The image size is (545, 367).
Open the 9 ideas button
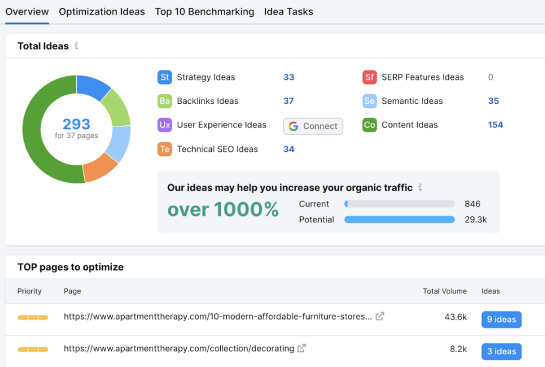pyautogui.click(x=501, y=320)
